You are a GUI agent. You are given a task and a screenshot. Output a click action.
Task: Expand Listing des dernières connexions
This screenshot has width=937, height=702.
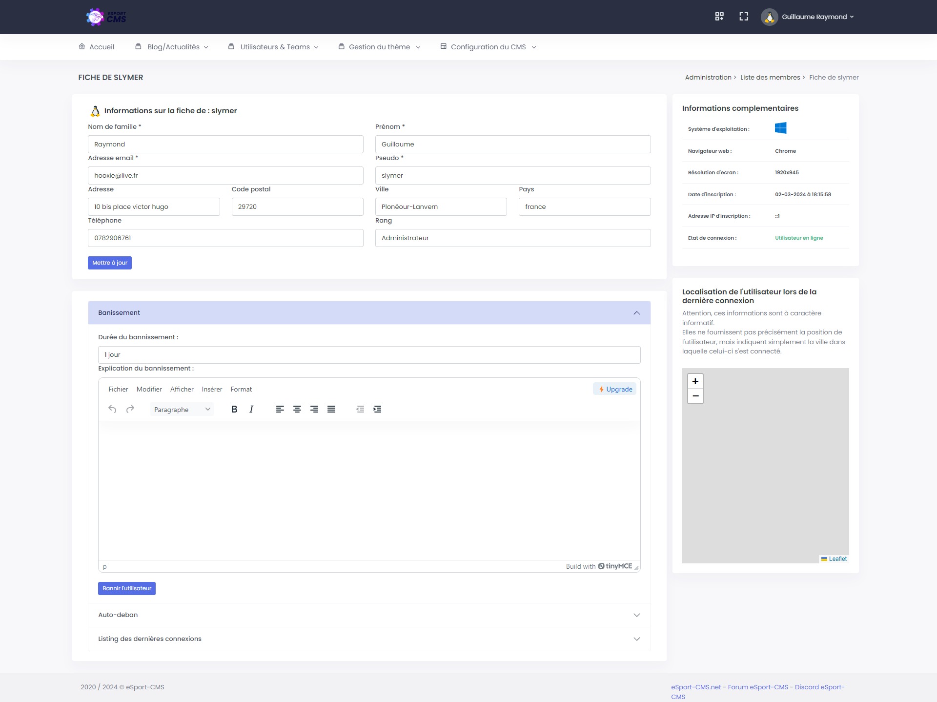coord(369,639)
